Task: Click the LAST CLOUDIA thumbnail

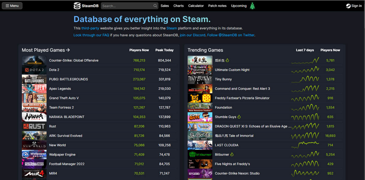Action: [x=200, y=145]
